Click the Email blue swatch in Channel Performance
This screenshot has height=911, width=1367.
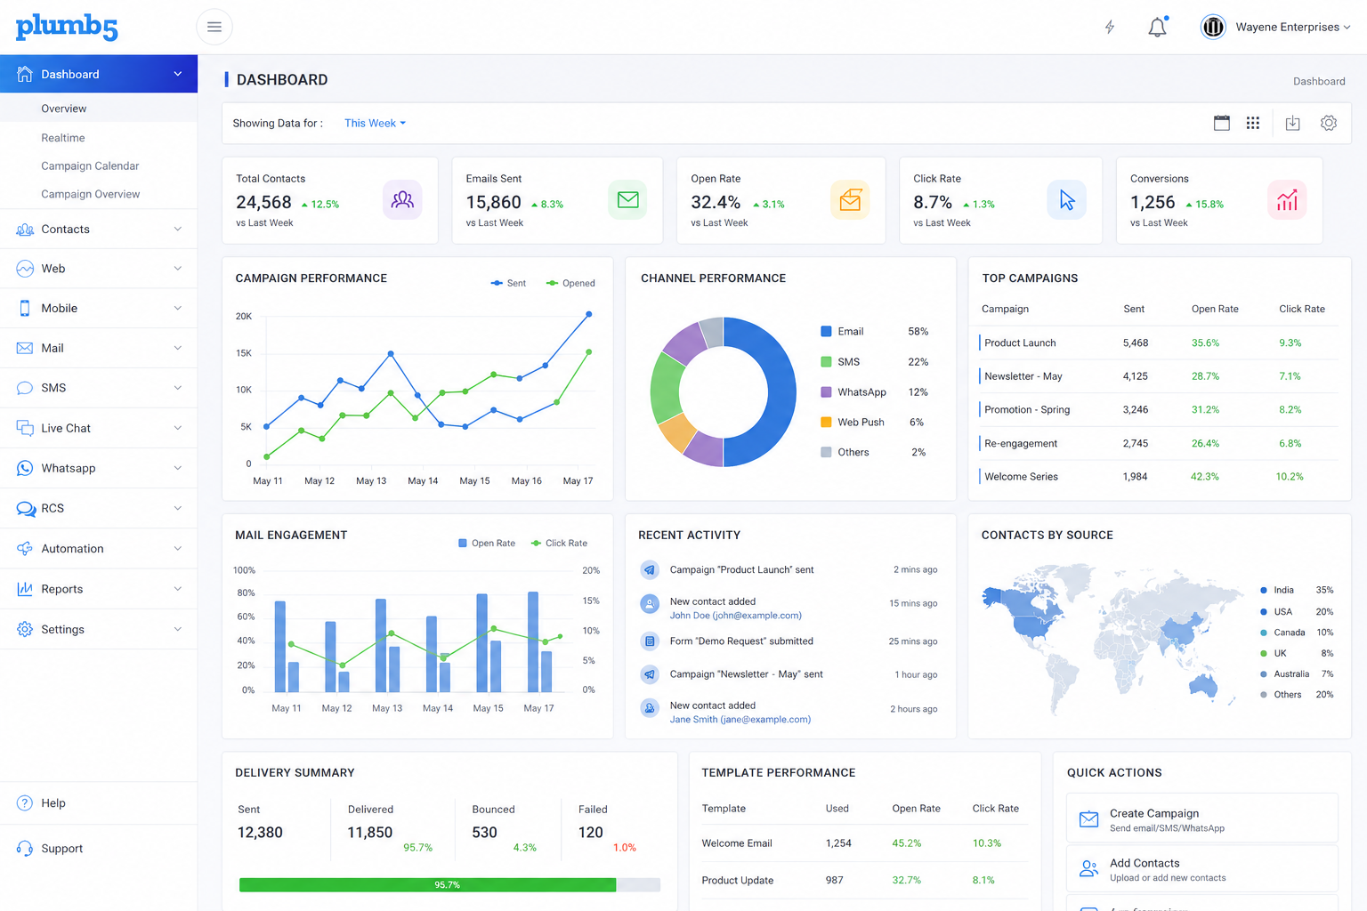[x=826, y=331]
